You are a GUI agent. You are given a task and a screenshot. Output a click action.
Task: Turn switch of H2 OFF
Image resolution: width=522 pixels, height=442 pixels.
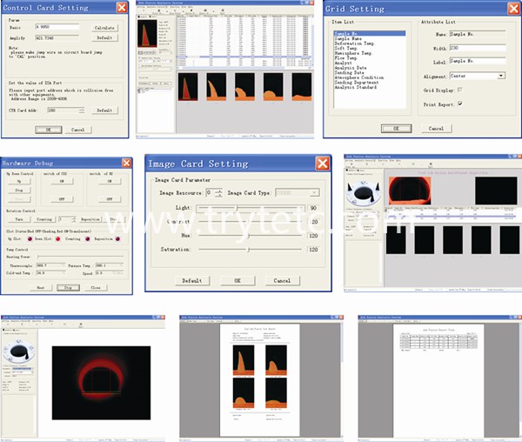tap(110, 199)
